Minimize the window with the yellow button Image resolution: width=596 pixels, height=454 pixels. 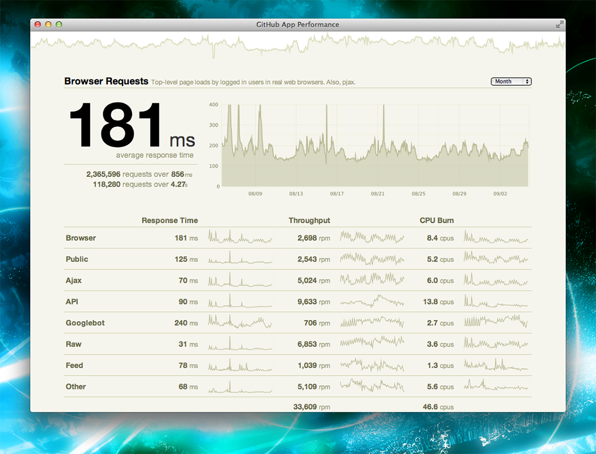(x=48, y=24)
